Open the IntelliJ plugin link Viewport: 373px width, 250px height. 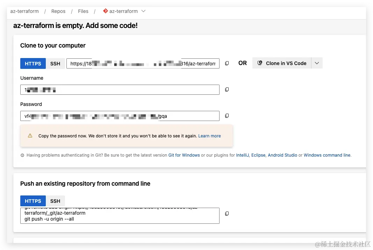242,155
